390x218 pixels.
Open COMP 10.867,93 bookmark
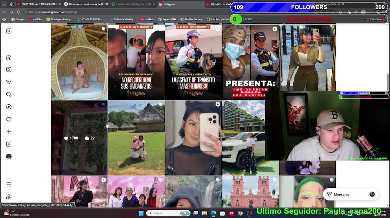tap(91, 19)
